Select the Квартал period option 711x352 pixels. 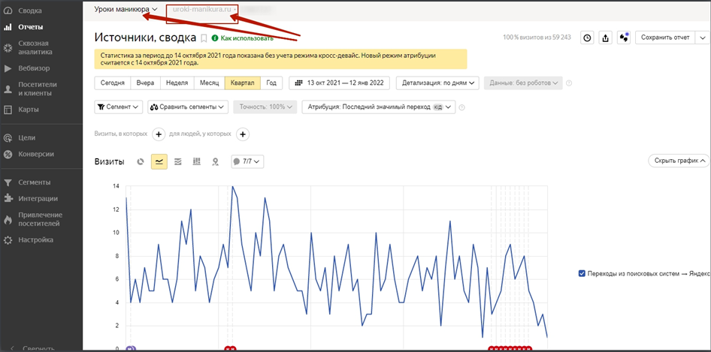(x=242, y=83)
